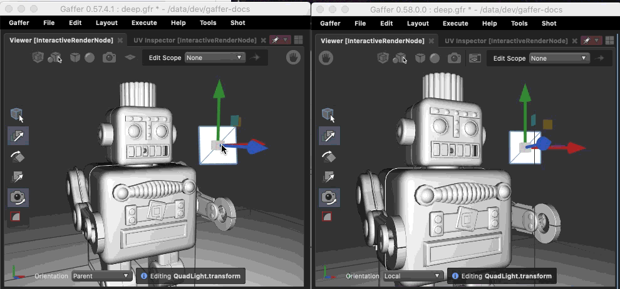Open Help menu in 0.57.4.1 window
The width and height of the screenshot is (620, 289).
point(178,23)
